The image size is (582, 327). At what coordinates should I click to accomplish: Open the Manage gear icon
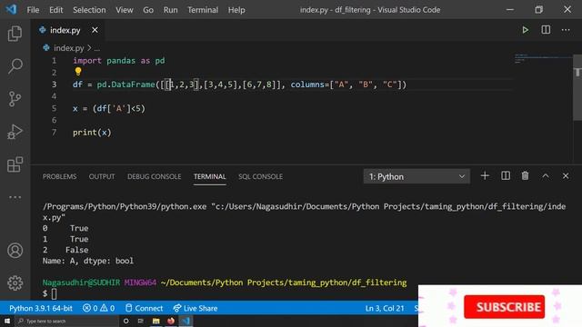click(15, 282)
